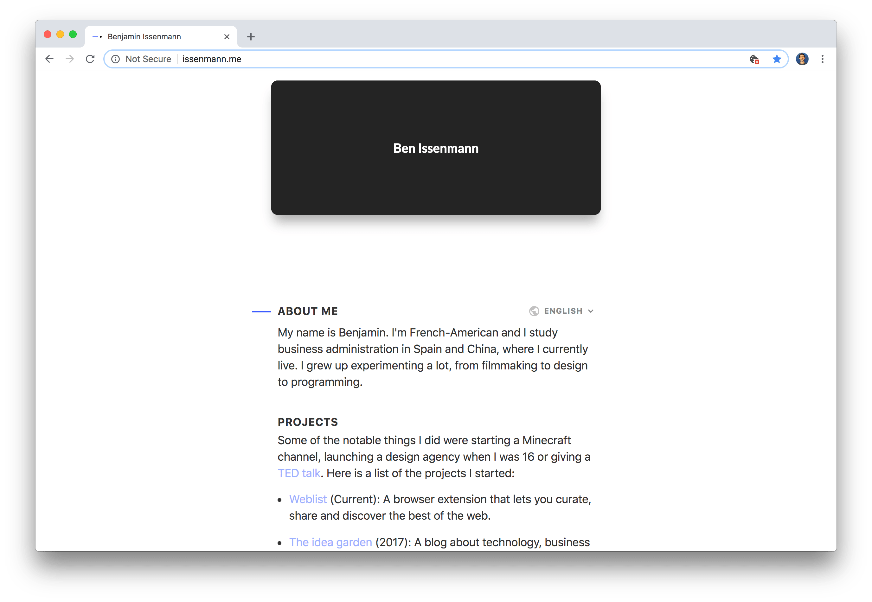The height and width of the screenshot is (602, 872).
Task: Click the forward navigation arrow
Action: pyautogui.click(x=70, y=59)
